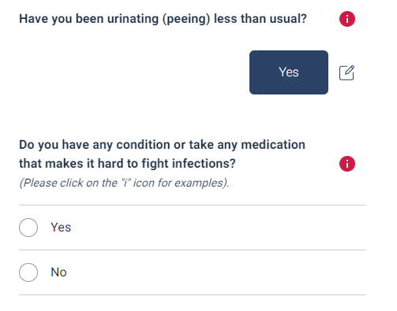
Task: Click the 'Do you have any condition' text line
Action: (x=162, y=145)
